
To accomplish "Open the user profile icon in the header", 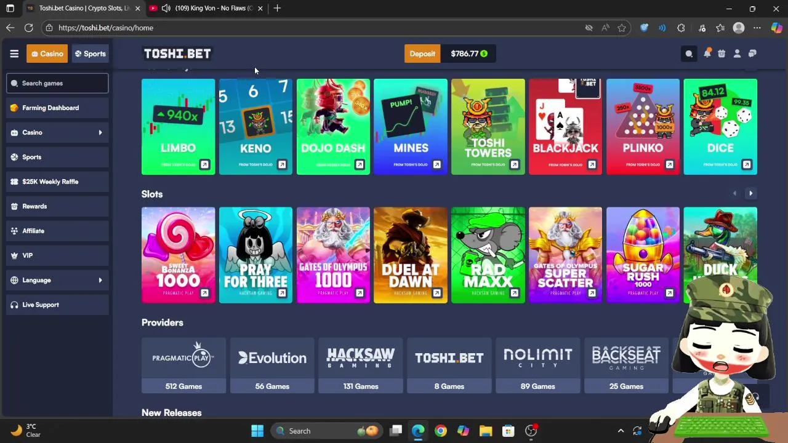I will coord(737,54).
